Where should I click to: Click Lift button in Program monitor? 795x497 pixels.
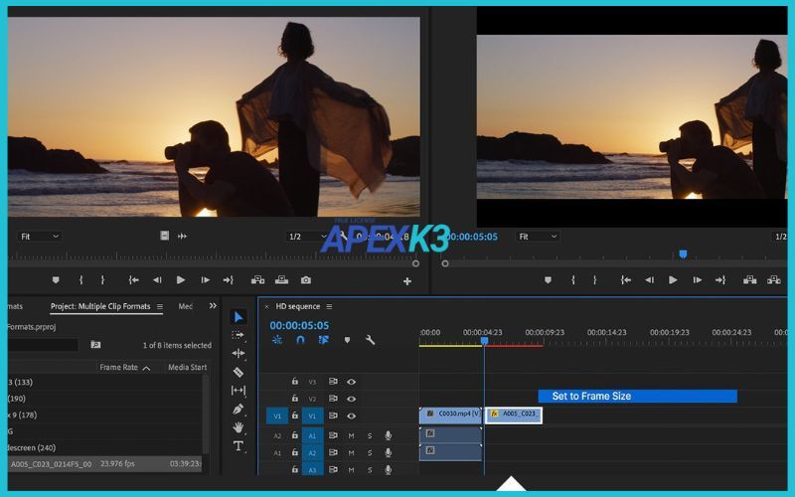[x=750, y=280]
